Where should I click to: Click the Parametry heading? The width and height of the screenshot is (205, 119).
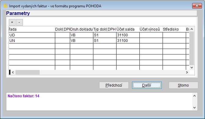(x=18, y=13)
